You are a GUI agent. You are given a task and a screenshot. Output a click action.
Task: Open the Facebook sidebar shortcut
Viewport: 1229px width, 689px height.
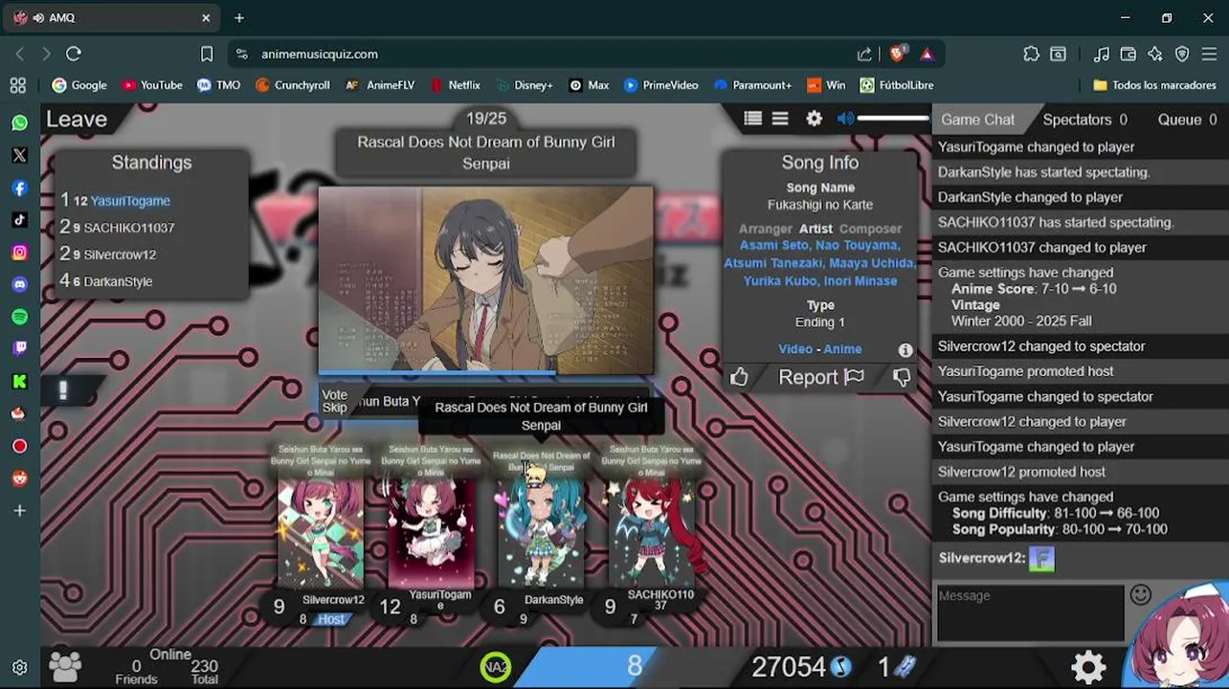coord(19,188)
